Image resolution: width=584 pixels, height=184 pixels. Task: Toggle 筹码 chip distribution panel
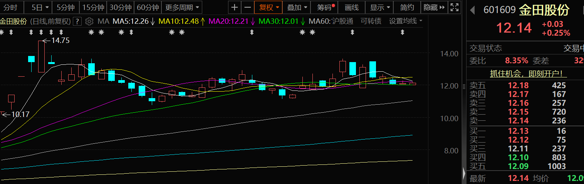tap(325, 7)
